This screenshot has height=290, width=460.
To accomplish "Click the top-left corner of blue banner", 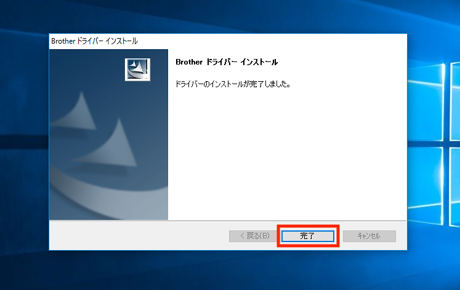I will (x=52, y=52).
